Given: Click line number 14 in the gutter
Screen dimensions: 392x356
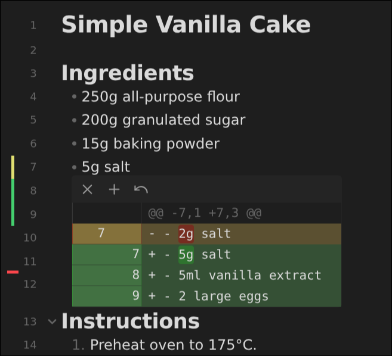Looking at the screenshot, I should point(30,345).
